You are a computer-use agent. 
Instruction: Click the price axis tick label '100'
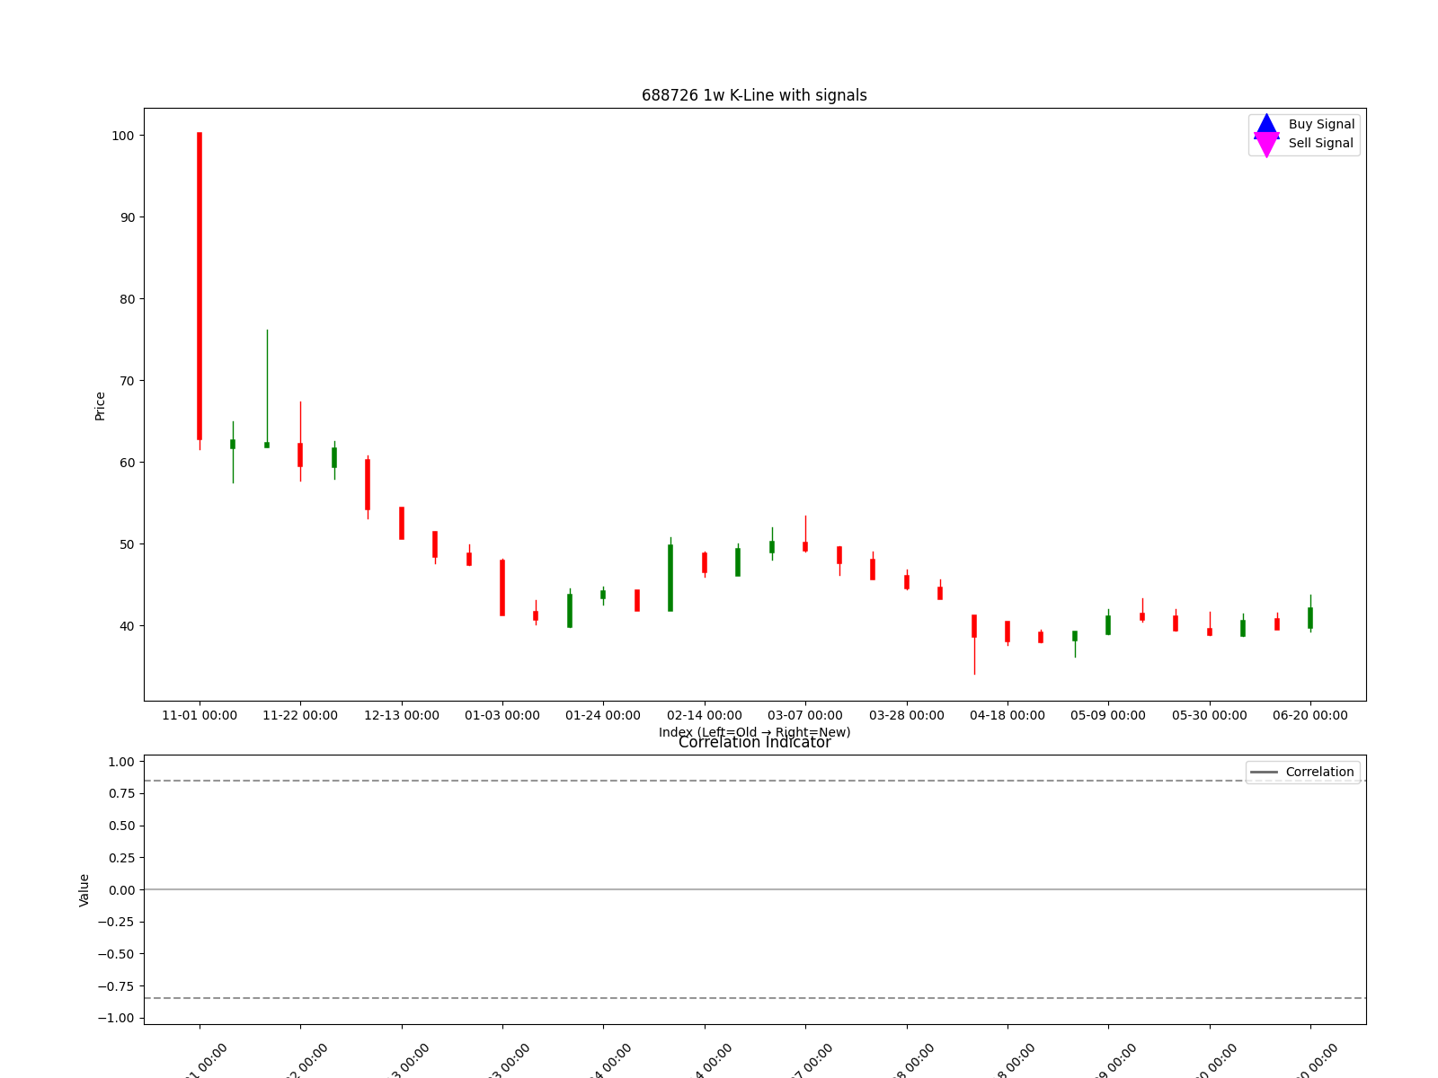pyautogui.click(x=123, y=136)
